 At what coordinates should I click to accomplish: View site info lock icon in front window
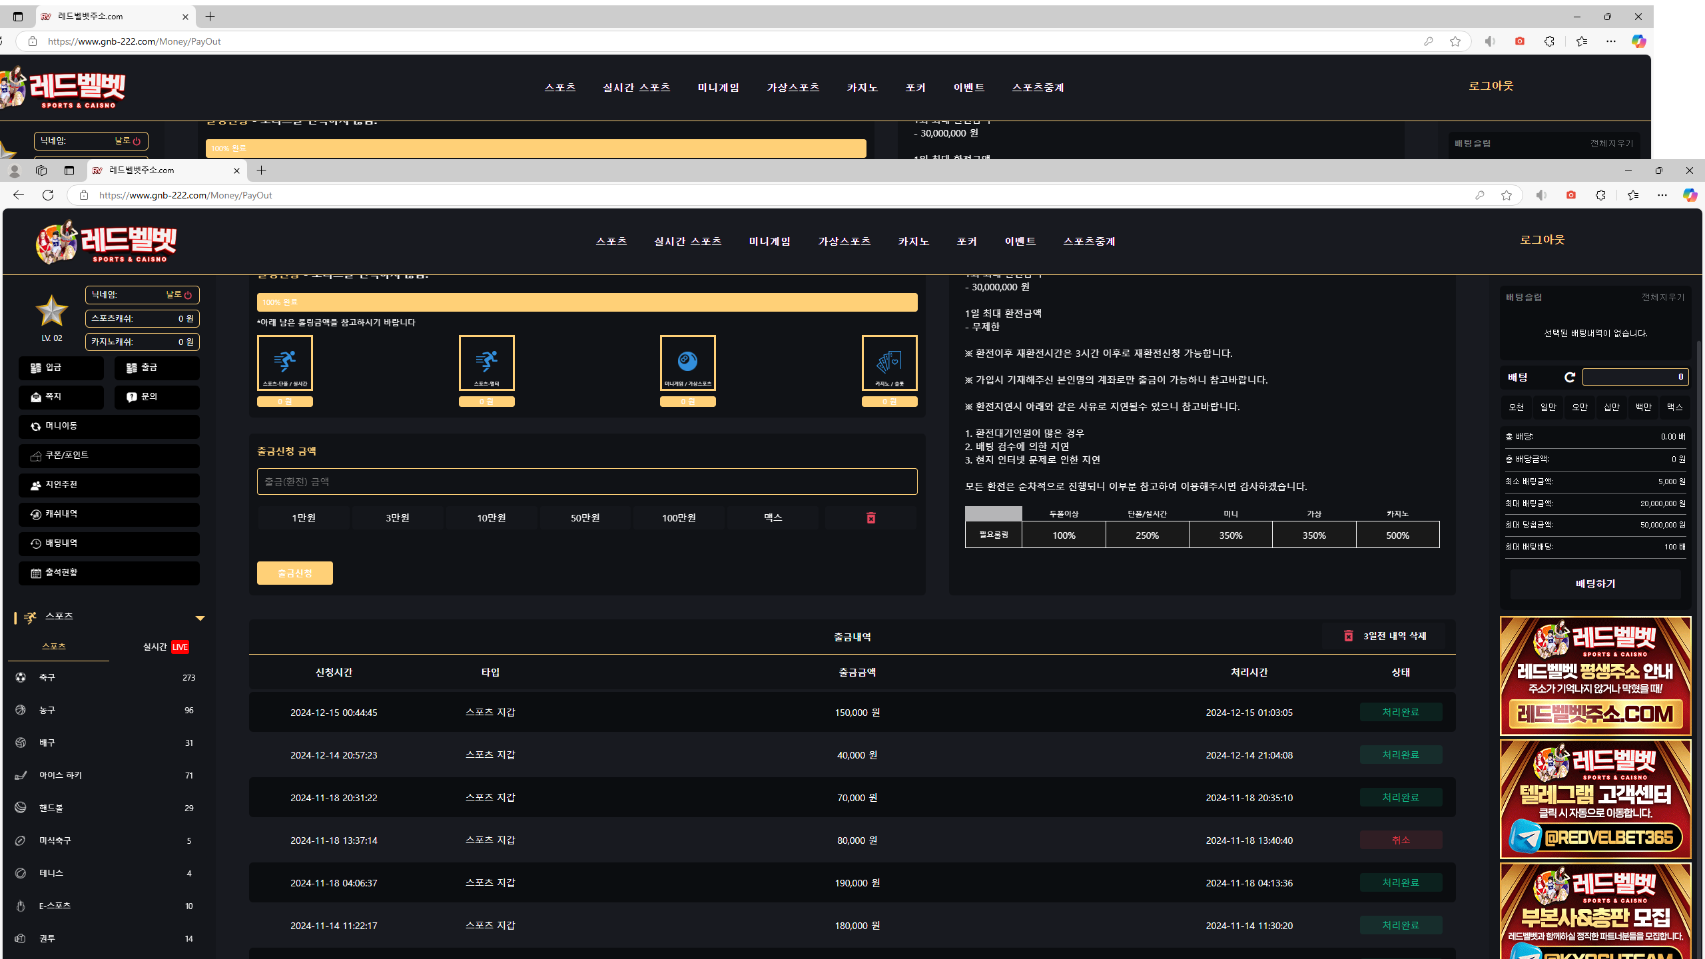(x=83, y=195)
